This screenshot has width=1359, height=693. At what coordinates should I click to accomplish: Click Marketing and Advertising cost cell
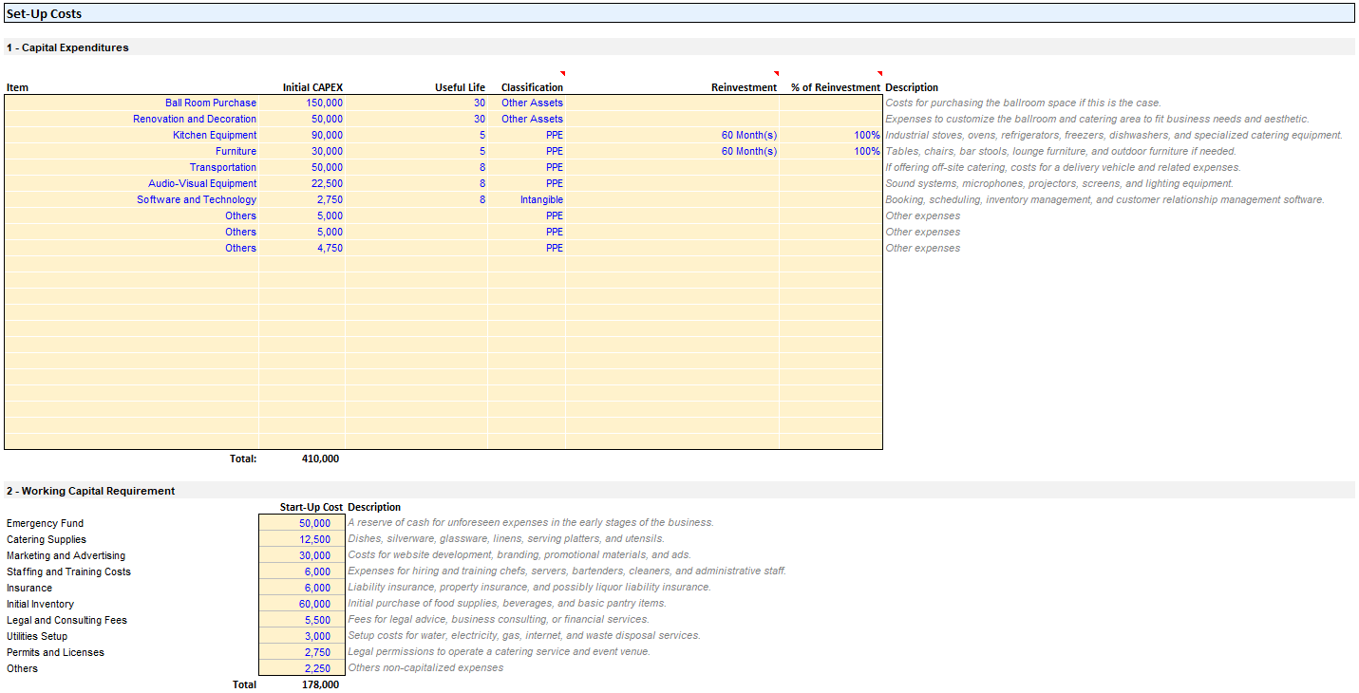tap(314, 555)
